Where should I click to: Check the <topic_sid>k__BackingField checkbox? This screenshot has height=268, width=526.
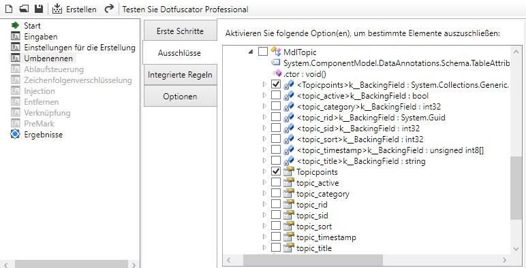pos(276,128)
